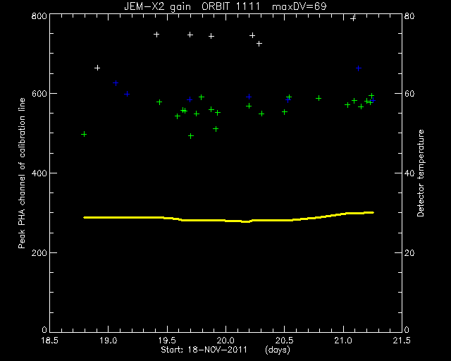Click the blue cross marker near x 19.0
This screenshot has height=361, width=451.
click(x=116, y=83)
